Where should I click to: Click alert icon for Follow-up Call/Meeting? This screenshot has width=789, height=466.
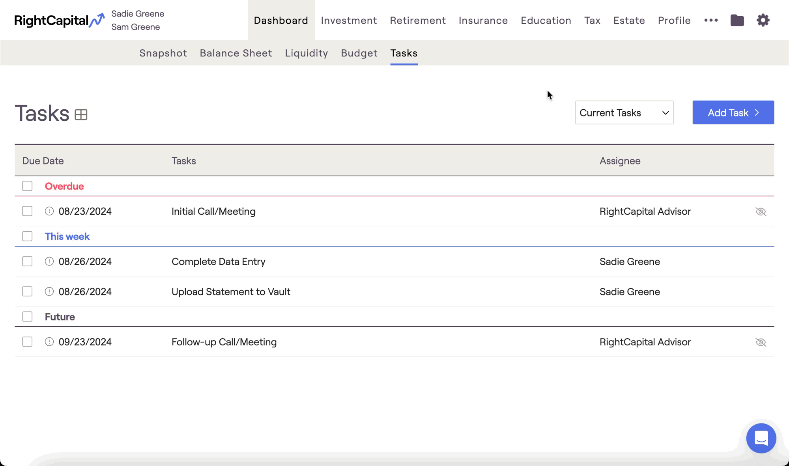(49, 342)
